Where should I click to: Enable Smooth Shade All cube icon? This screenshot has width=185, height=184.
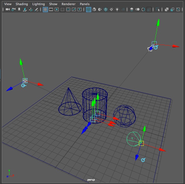tap(94, 9)
